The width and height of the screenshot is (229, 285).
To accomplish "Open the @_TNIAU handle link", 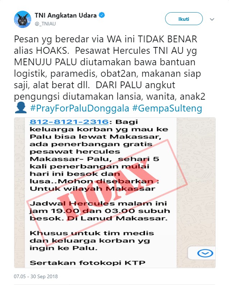I will (45, 24).
